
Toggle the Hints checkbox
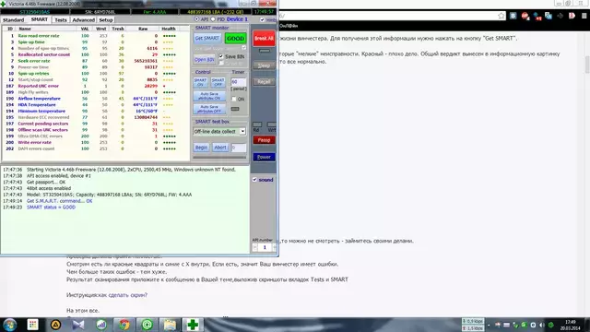coord(262,19)
